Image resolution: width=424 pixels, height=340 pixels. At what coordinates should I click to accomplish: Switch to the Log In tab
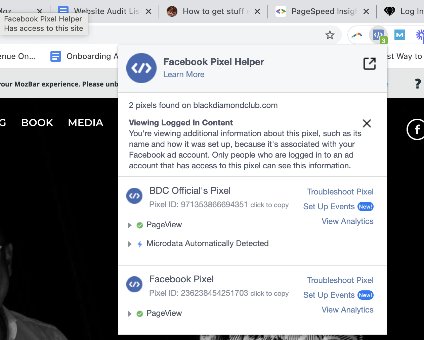[403, 11]
